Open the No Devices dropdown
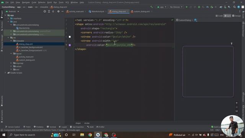This screenshot has width=245, height=138. click(x=176, y=7)
